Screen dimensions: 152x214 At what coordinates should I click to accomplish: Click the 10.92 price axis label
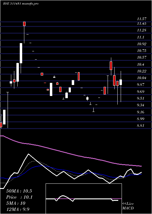[x=142, y=44]
